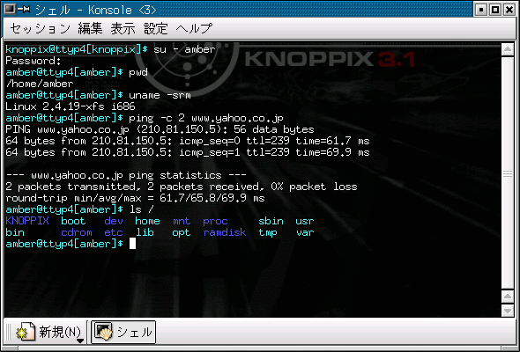Screen dimensions: 520x352
Task: Expand the dropdown arrow beside 新規(N)
Action: [x=80, y=340]
